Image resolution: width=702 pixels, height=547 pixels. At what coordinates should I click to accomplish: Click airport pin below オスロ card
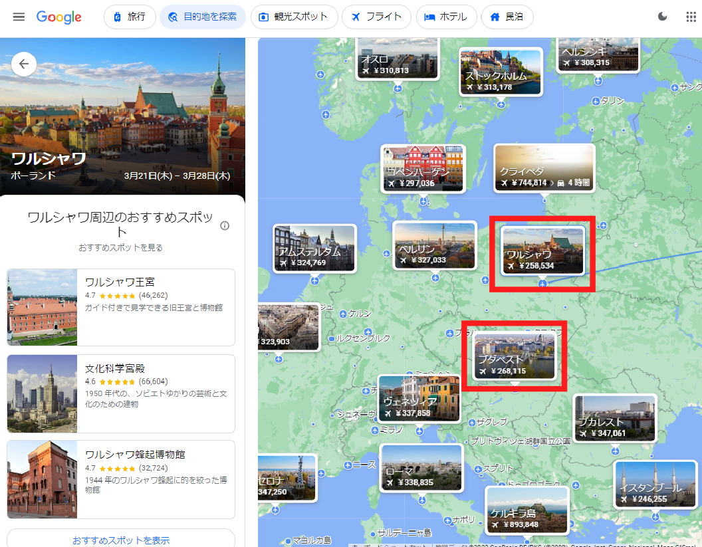click(x=398, y=88)
